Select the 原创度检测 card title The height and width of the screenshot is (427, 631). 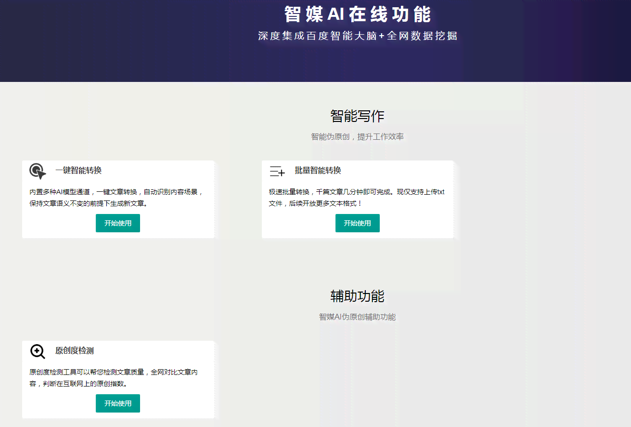tap(75, 351)
